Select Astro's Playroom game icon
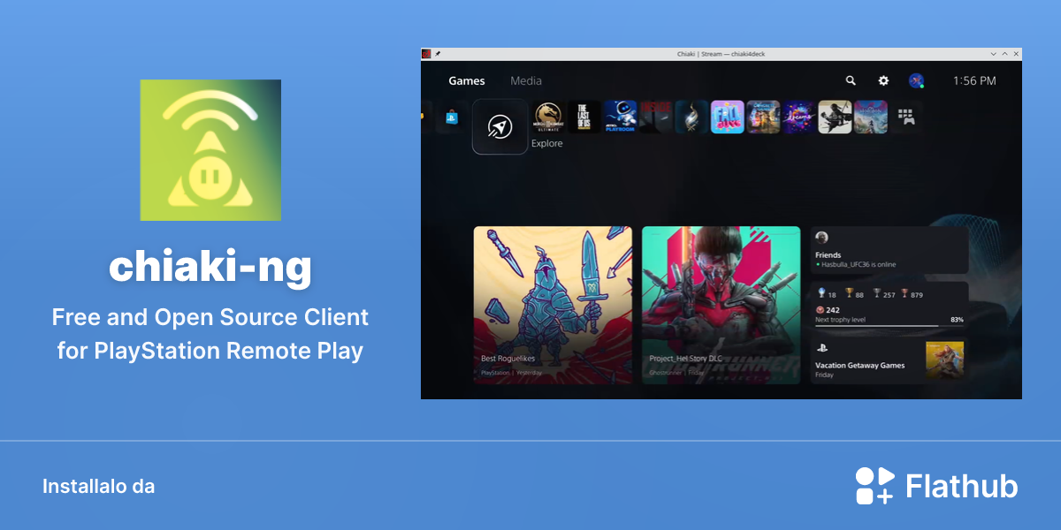This screenshot has width=1061, height=530. point(621,117)
